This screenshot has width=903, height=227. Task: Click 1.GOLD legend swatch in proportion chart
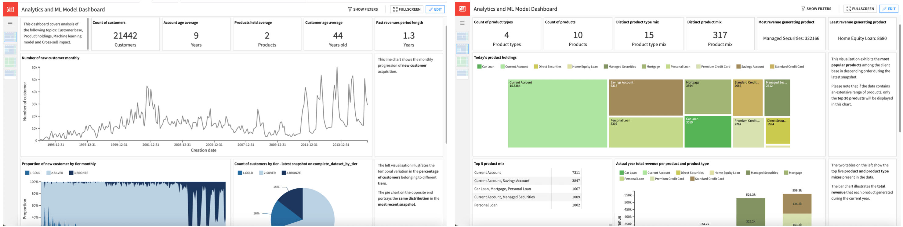[27, 173]
